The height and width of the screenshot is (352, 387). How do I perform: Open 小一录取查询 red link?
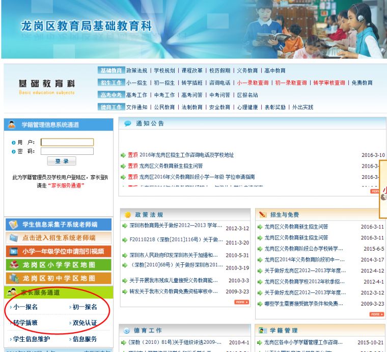253,83
